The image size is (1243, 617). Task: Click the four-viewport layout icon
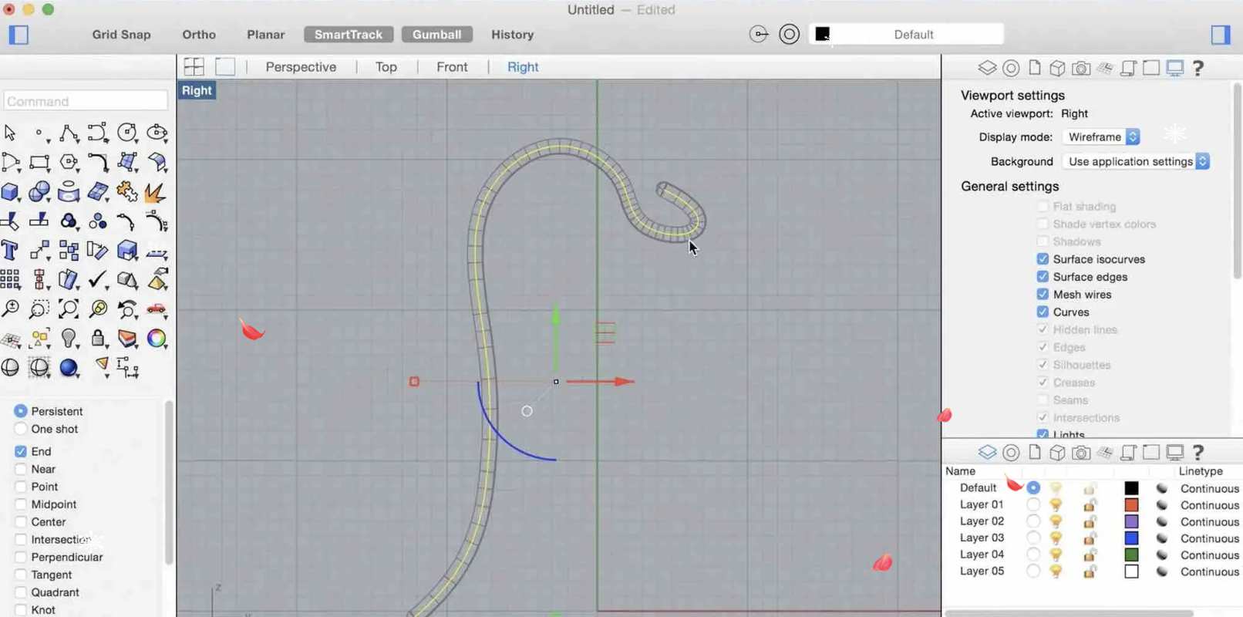(194, 67)
